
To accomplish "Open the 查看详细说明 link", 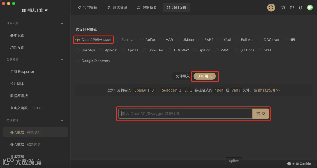I will coord(267,90).
